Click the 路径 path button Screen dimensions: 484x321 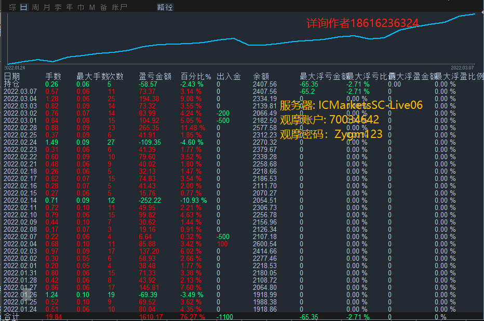pyautogui.click(x=165, y=7)
